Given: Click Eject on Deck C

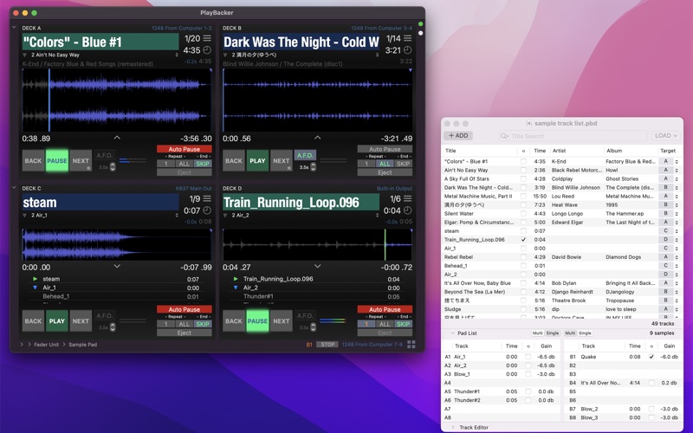Looking at the screenshot, I should click(x=183, y=333).
